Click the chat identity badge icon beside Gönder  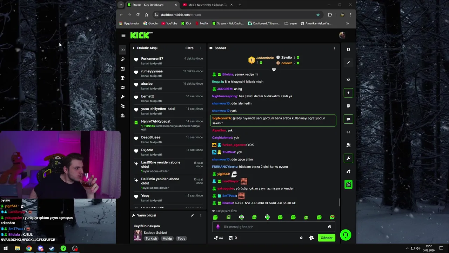click(311, 238)
